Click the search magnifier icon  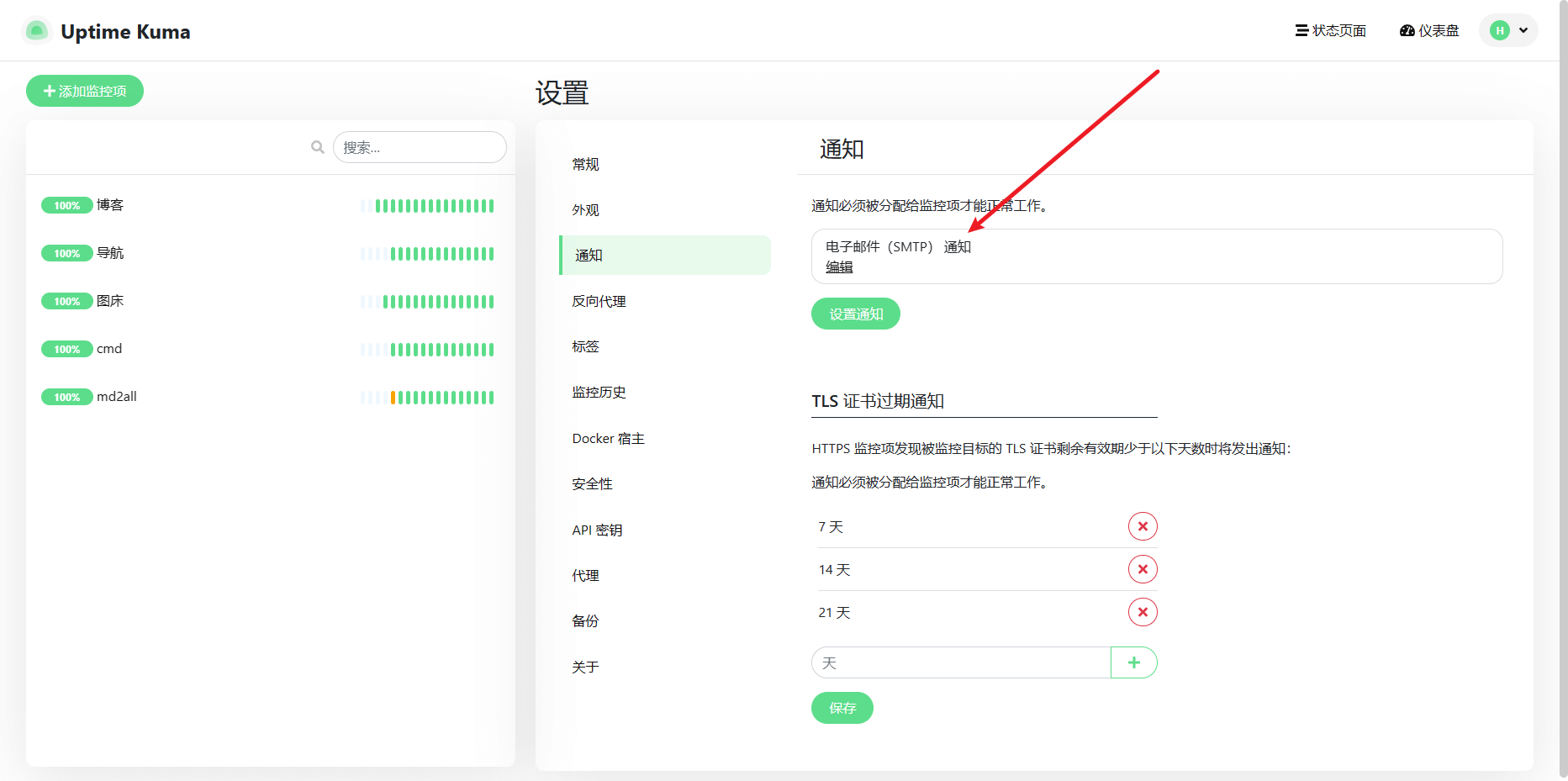tap(317, 146)
